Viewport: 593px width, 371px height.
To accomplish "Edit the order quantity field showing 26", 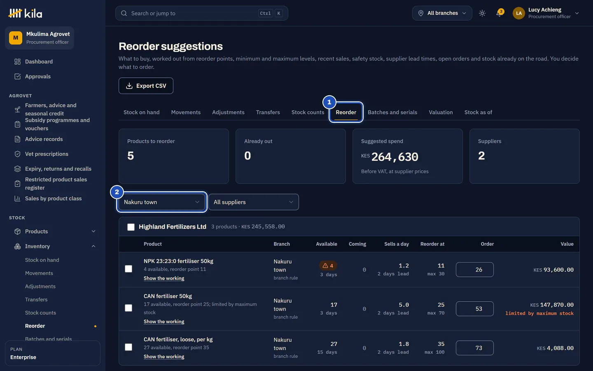I will [475, 270].
